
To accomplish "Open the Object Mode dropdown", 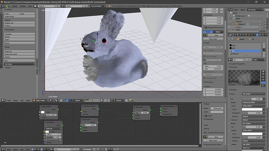I will coord(41,100).
